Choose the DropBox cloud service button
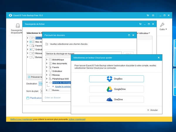Viewport: 176px width, 132px height. click(x=116, y=79)
